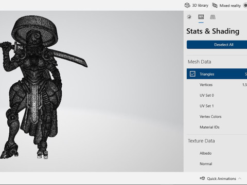Select the UV Set 1 row
Image resolution: width=247 pixels, height=185 pixels.
coord(217,106)
